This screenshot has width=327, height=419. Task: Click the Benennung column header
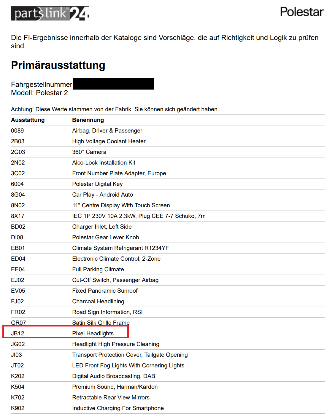(x=88, y=120)
